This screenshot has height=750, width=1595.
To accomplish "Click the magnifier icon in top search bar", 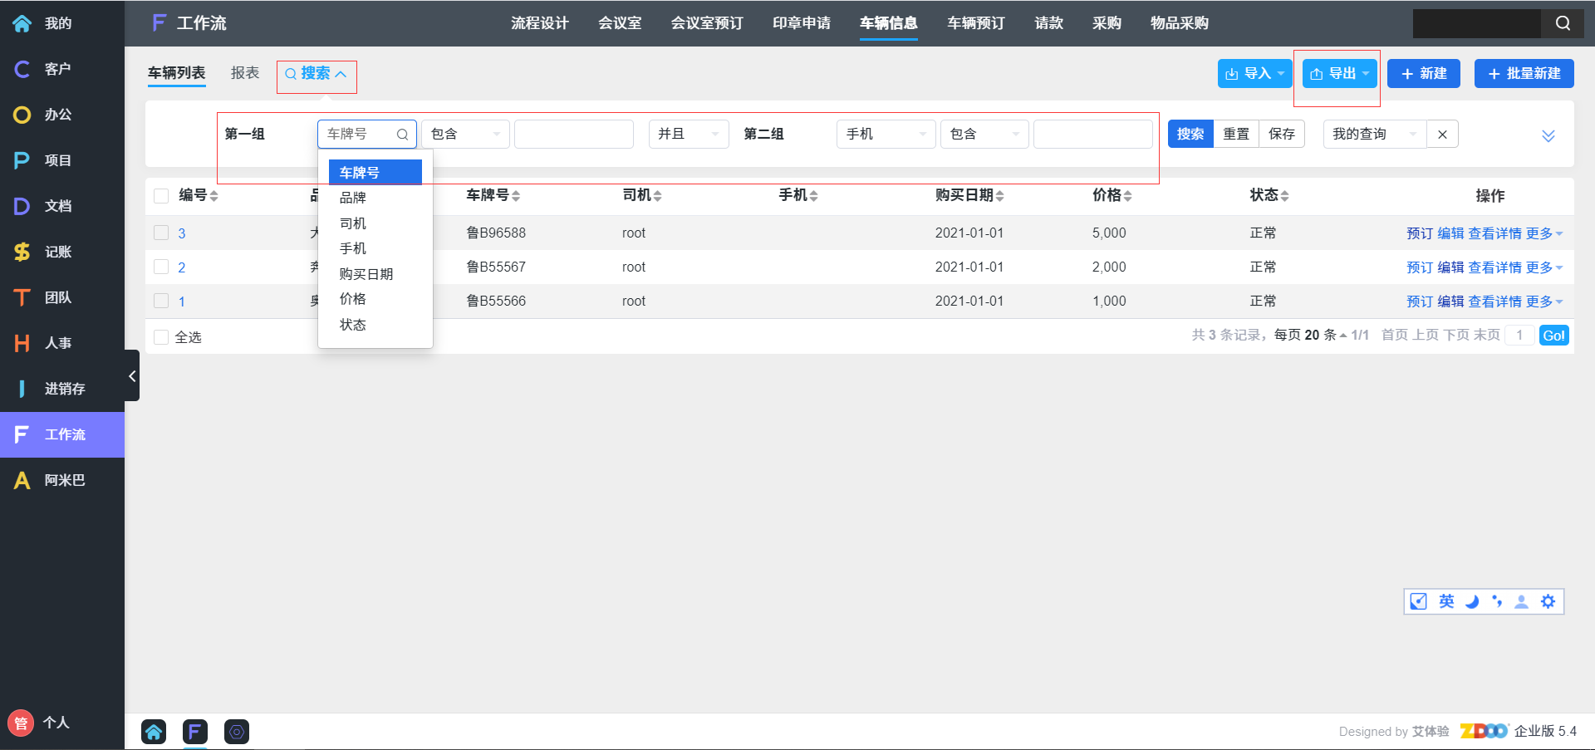I will [x=1563, y=23].
